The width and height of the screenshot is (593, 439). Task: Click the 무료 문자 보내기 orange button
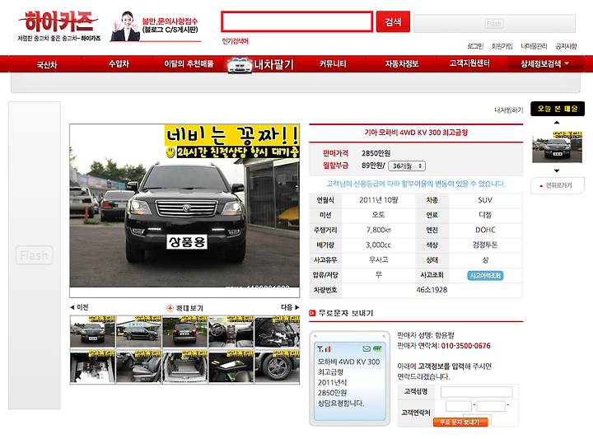pyautogui.click(x=460, y=422)
